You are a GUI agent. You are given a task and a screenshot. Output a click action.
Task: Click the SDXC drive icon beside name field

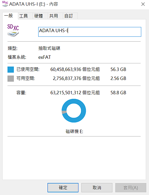click(13, 30)
